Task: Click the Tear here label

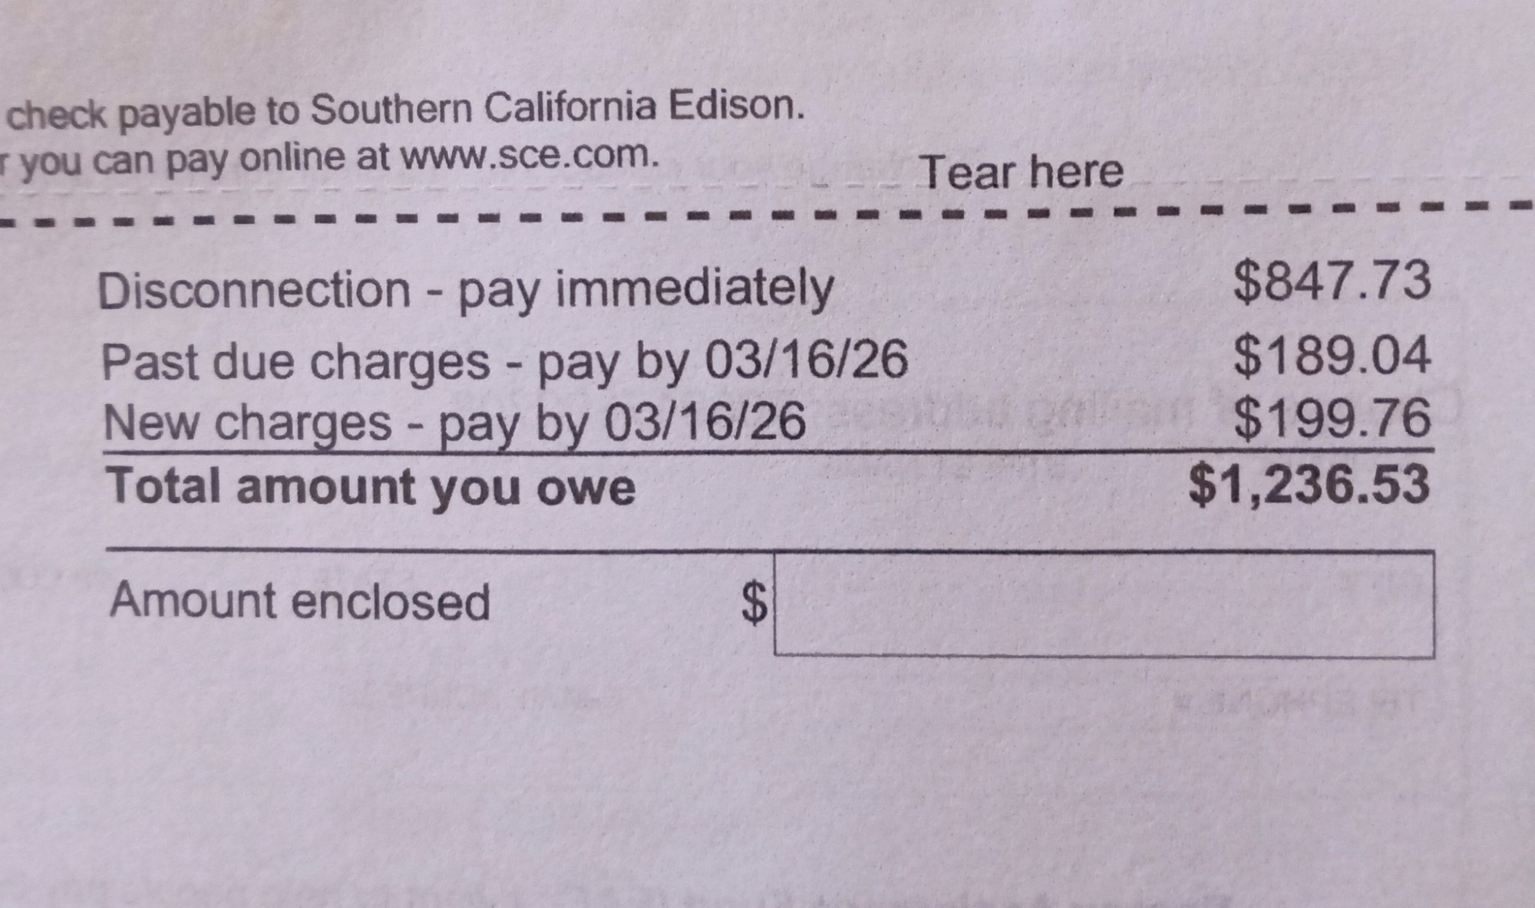Action: (1021, 172)
